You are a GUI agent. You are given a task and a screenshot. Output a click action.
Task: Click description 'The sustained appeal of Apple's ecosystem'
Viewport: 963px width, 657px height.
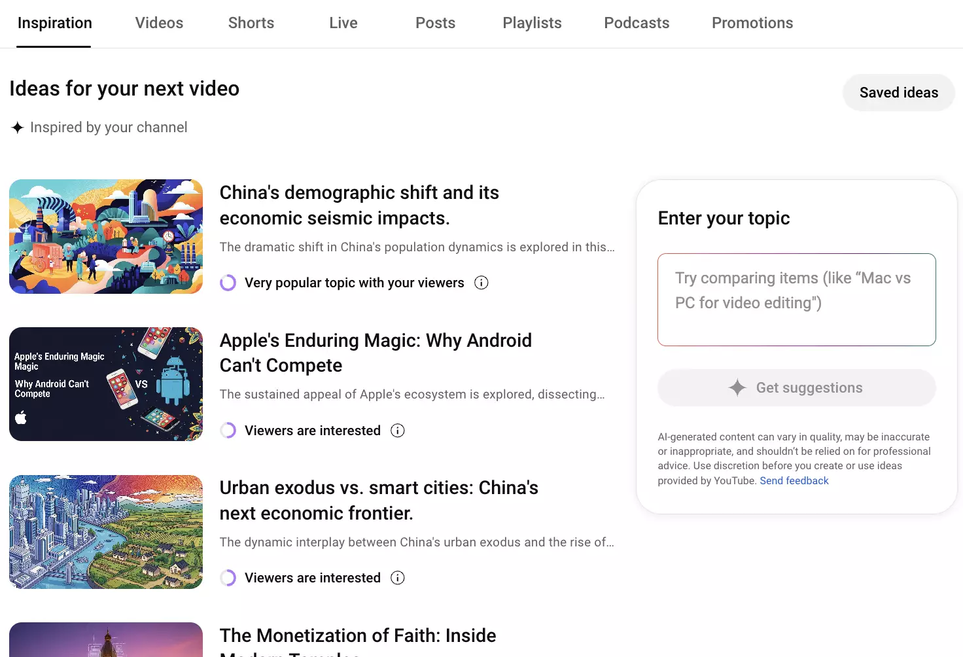[412, 395]
